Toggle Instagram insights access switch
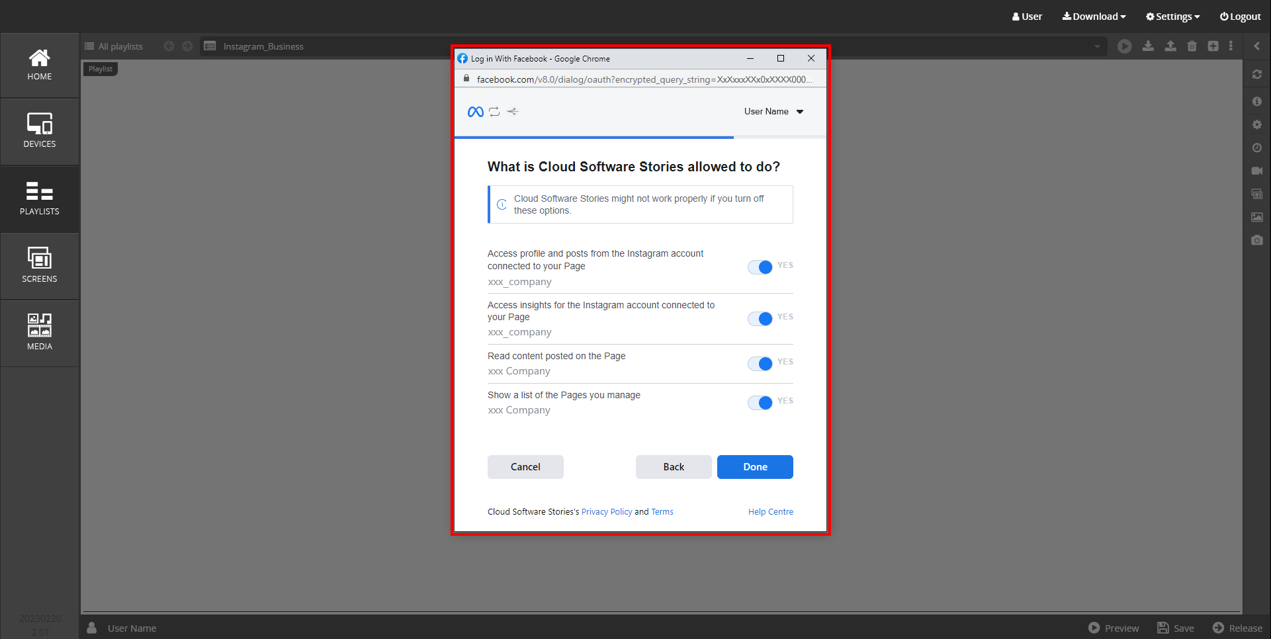1271x639 pixels. coord(760,319)
